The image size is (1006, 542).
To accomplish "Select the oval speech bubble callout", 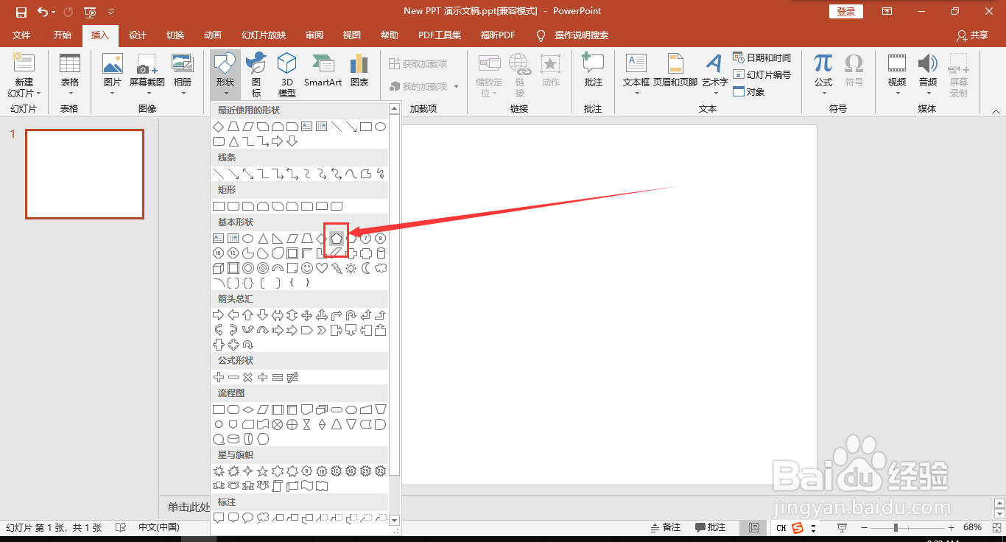I will pos(248,518).
